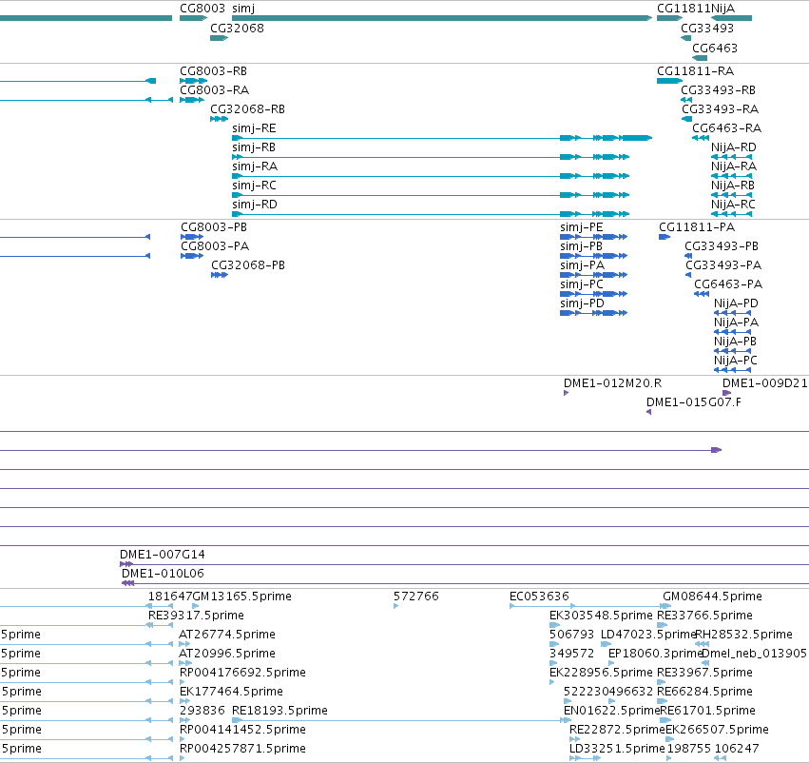Click the CG33493-RA transcript label
The image size is (809, 763).
721,109
